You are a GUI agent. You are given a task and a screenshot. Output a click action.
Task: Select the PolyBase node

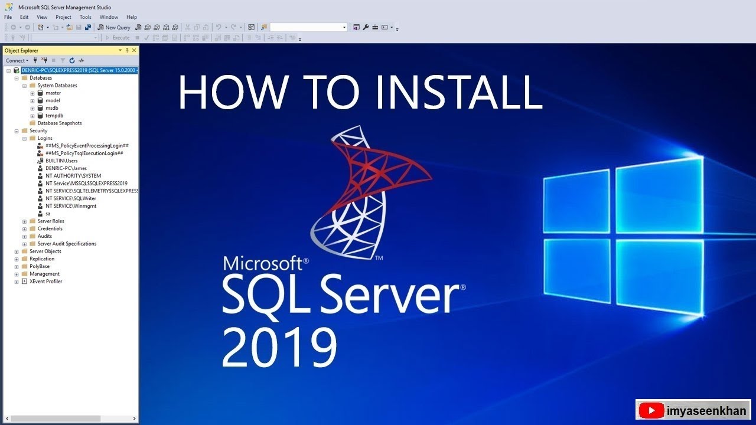[40, 267]
